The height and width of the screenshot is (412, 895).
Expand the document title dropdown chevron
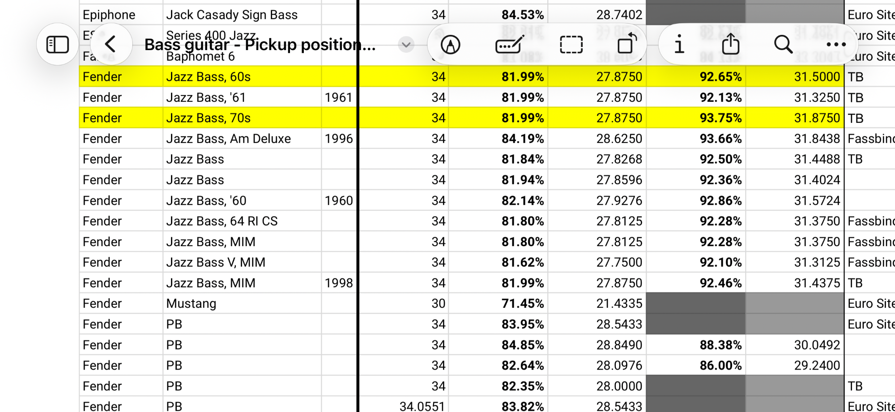click(x=406, y=45)
